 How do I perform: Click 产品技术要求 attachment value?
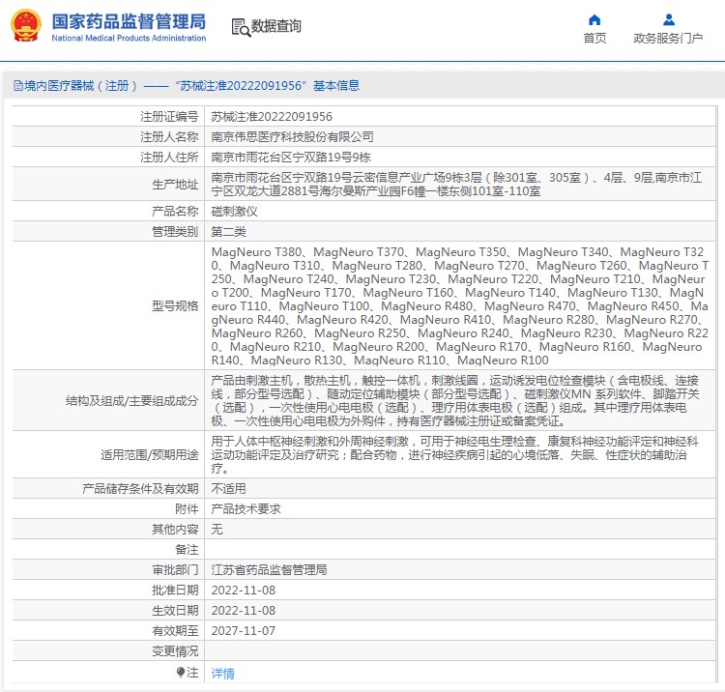coord(246,509)
